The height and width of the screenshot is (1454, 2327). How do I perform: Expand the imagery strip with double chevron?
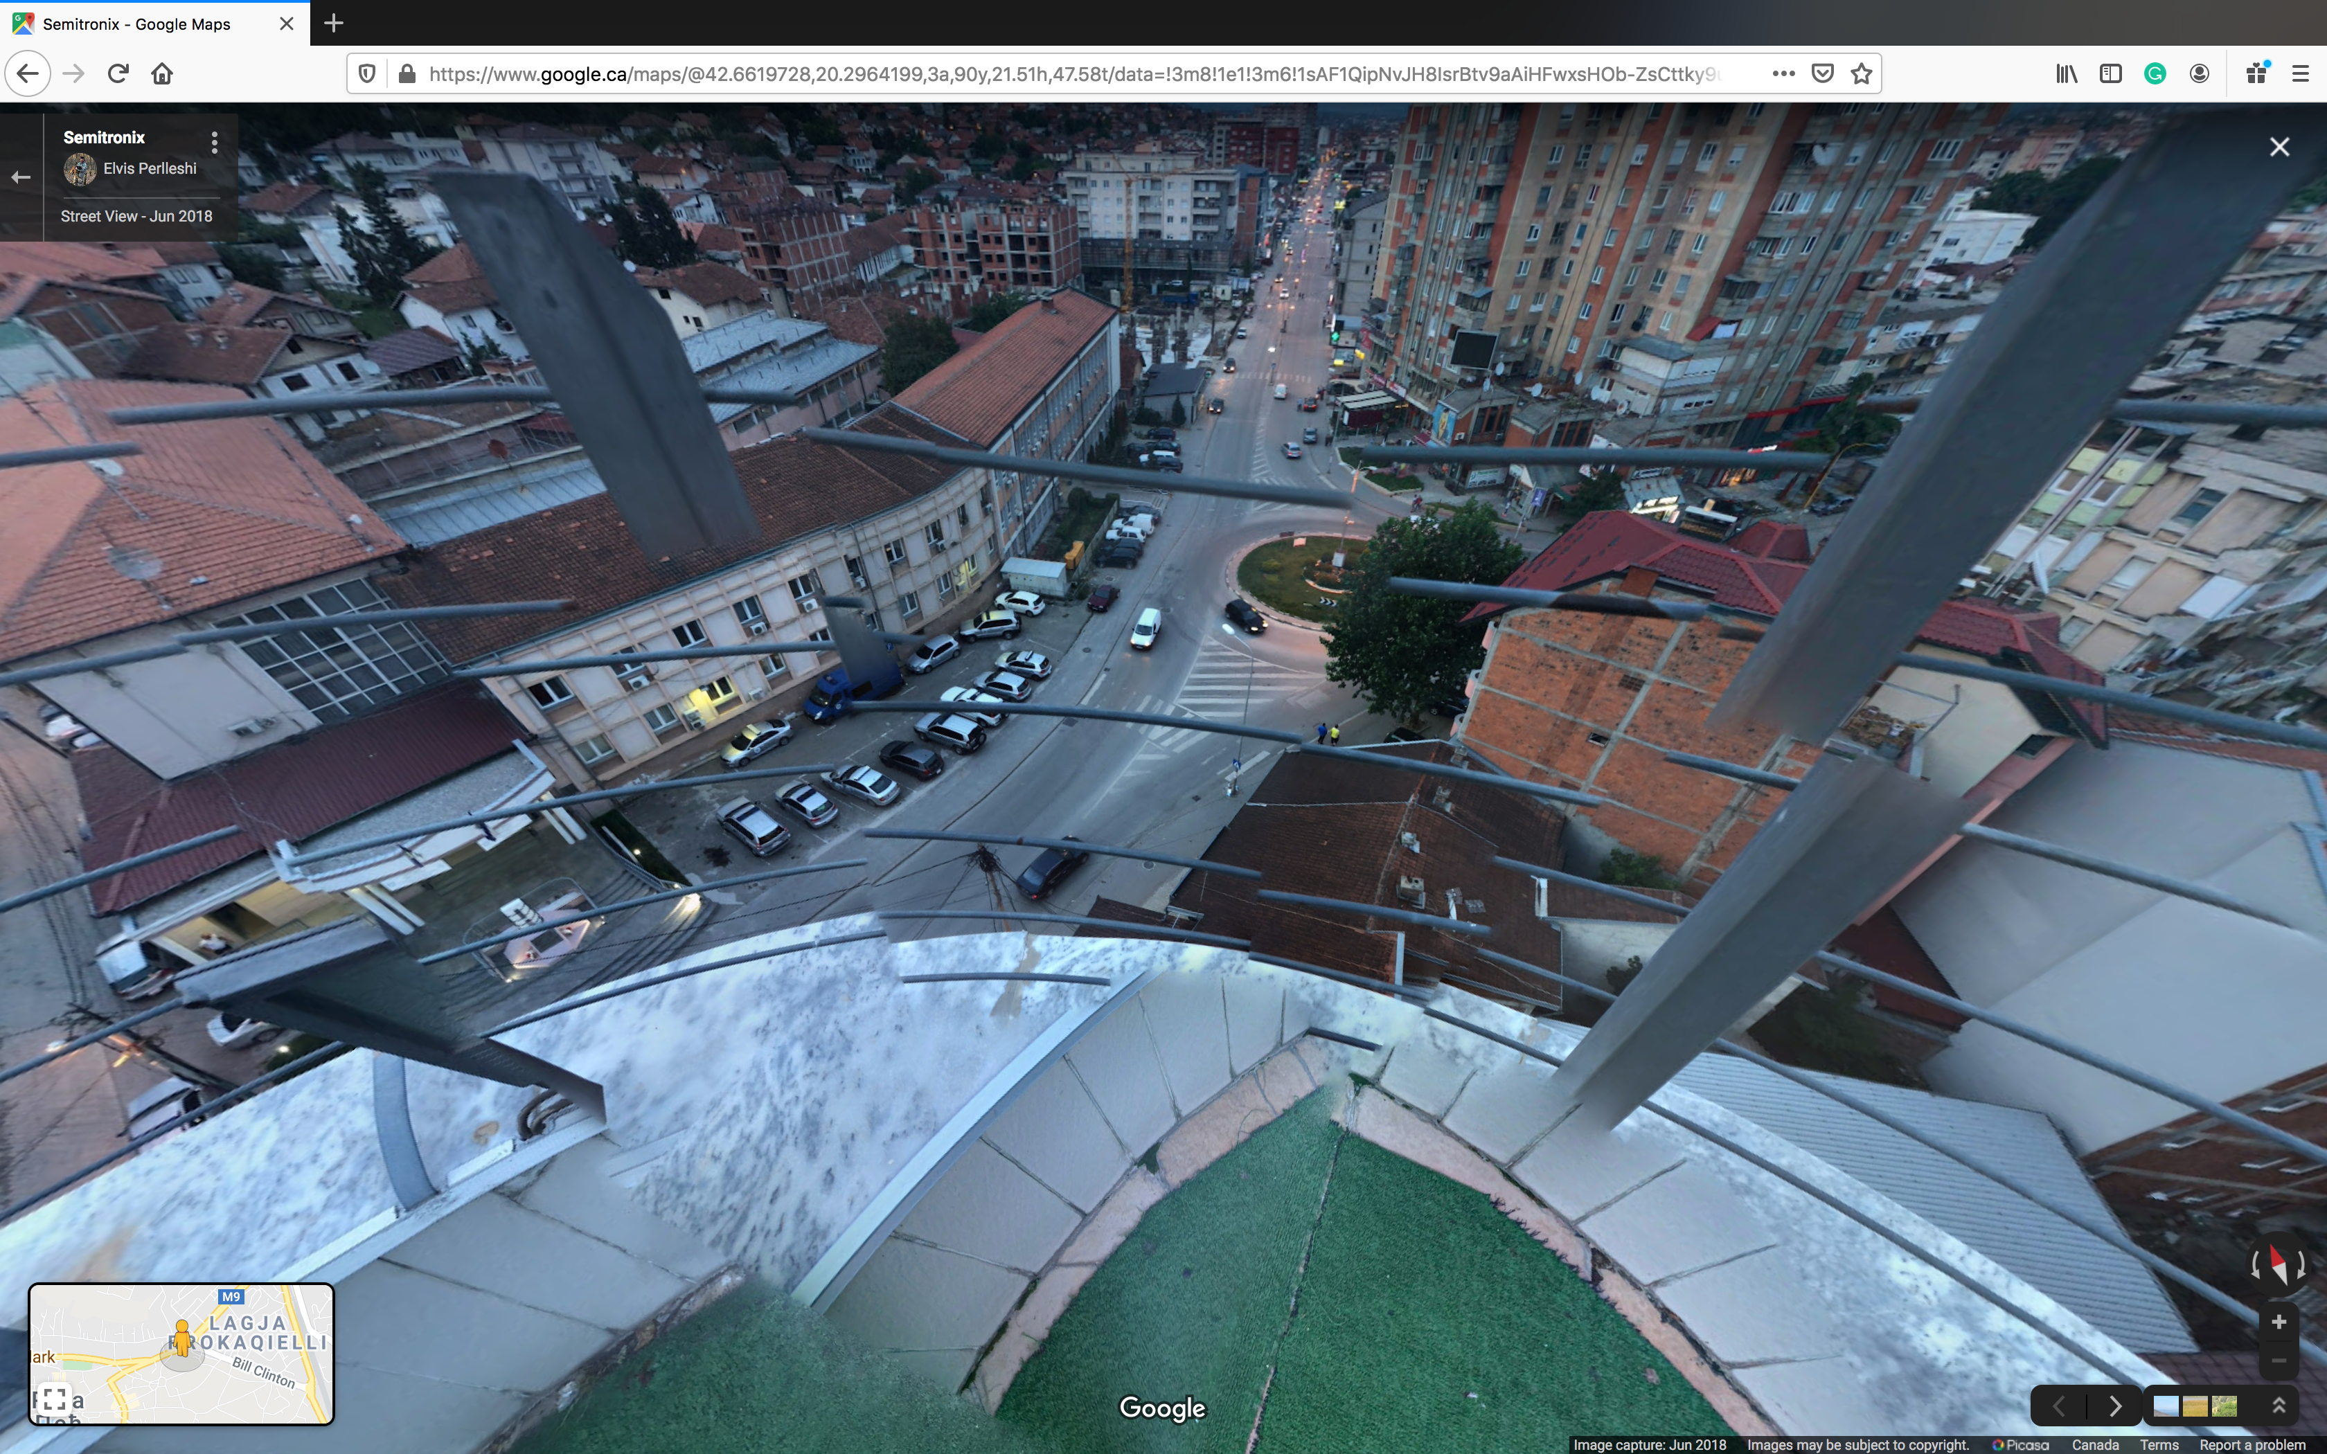[2278, 1406]
